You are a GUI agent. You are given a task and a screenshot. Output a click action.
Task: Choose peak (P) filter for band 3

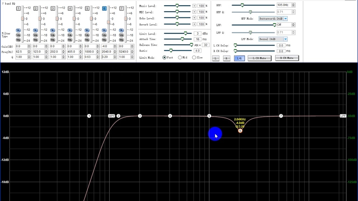[x=53, y=30]
